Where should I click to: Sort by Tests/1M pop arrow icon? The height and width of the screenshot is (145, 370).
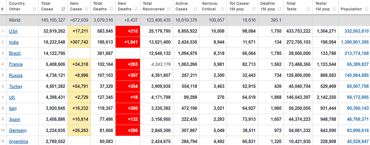(334, 9)
